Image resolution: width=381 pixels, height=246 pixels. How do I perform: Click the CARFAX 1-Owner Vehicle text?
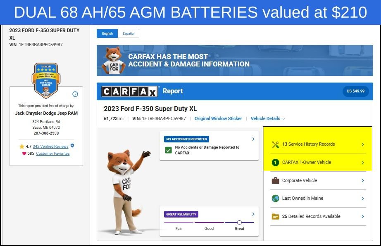point(306,162)
